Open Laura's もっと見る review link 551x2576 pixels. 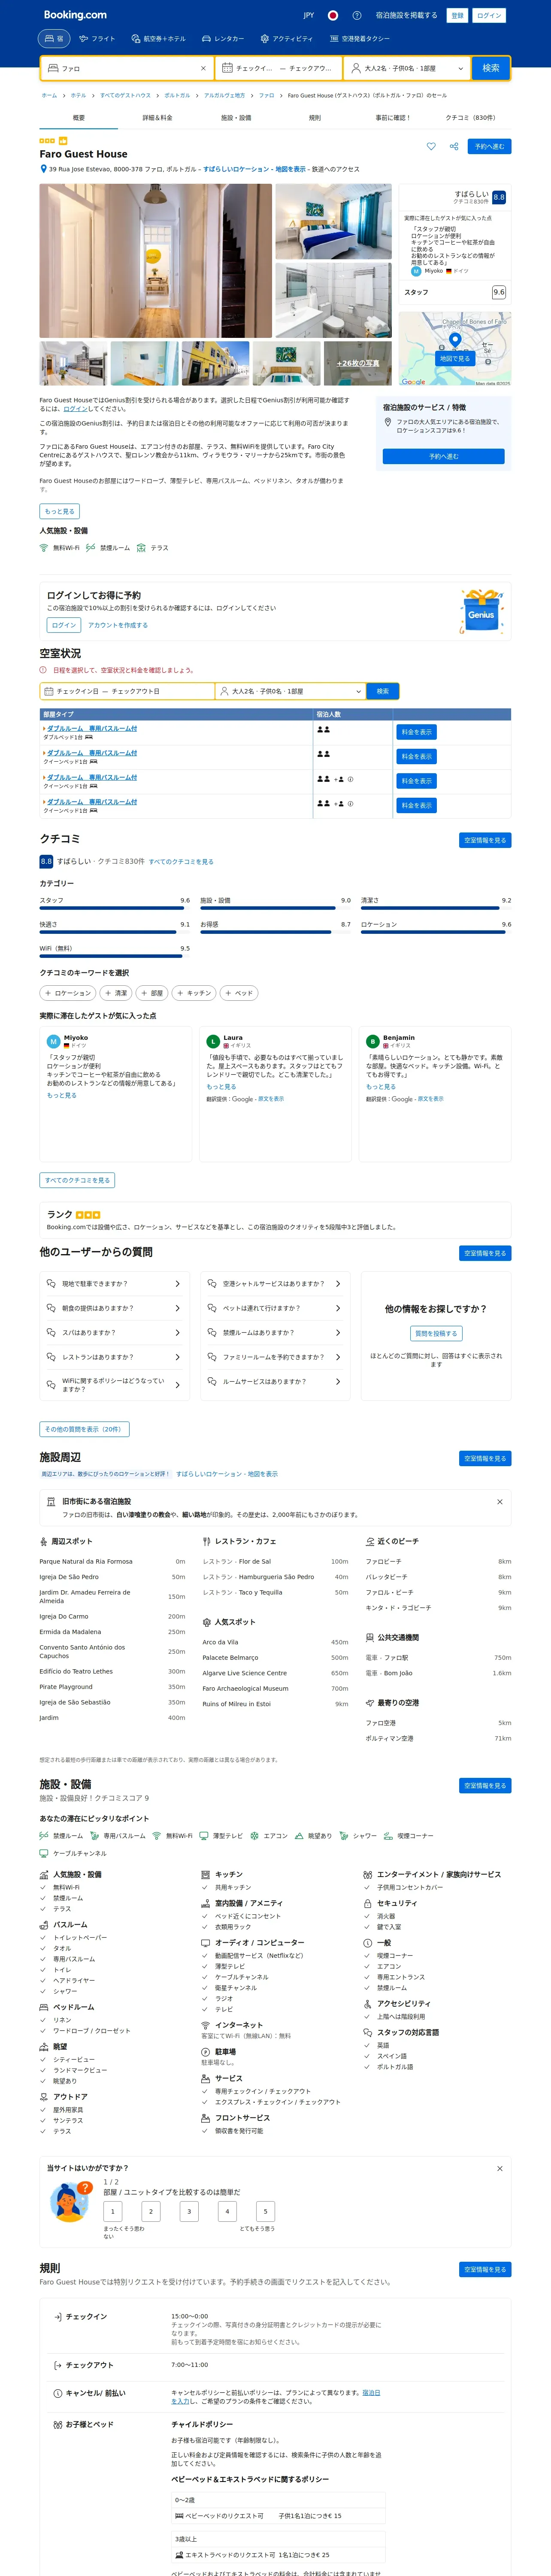coord(221,1086)
